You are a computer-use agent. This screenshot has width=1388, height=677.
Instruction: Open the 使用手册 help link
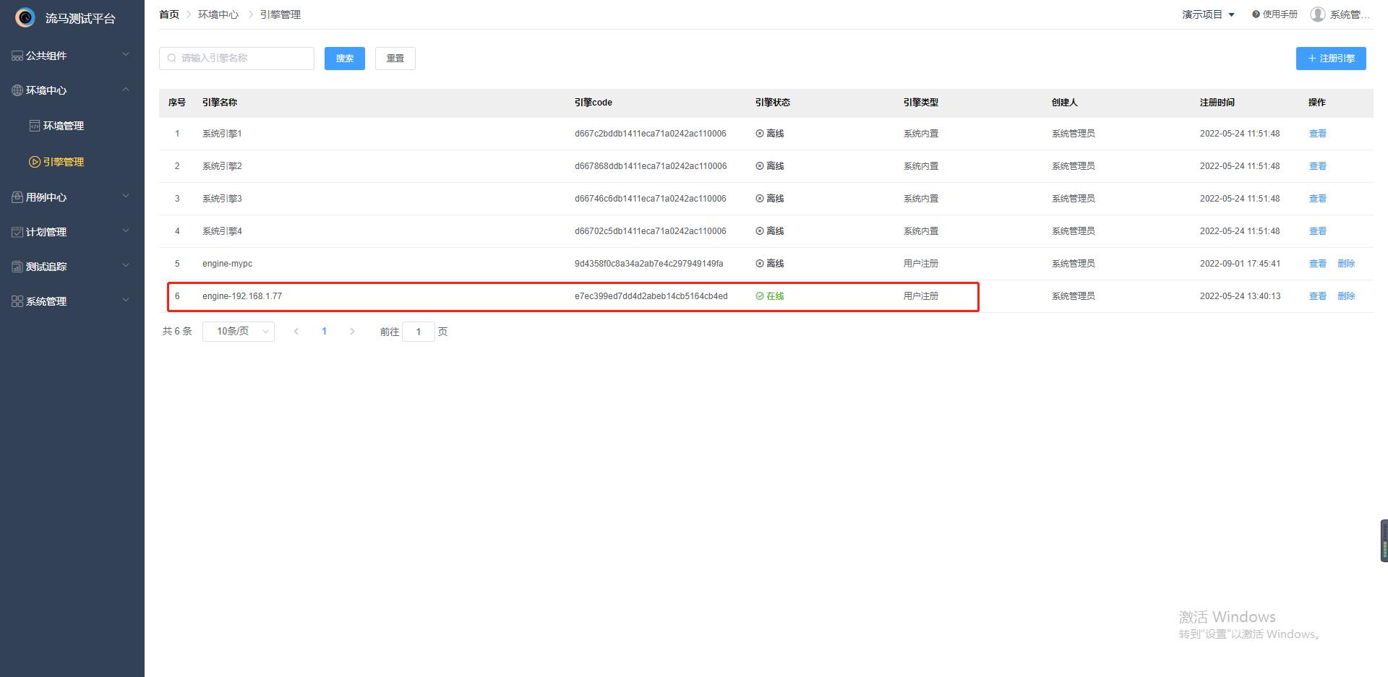1275,14
